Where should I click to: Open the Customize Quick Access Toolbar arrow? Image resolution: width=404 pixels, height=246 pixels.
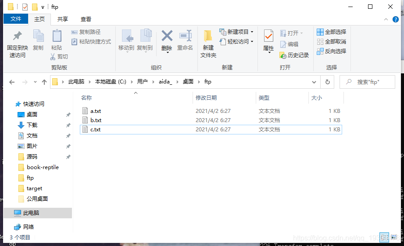[x=43, y=7]
